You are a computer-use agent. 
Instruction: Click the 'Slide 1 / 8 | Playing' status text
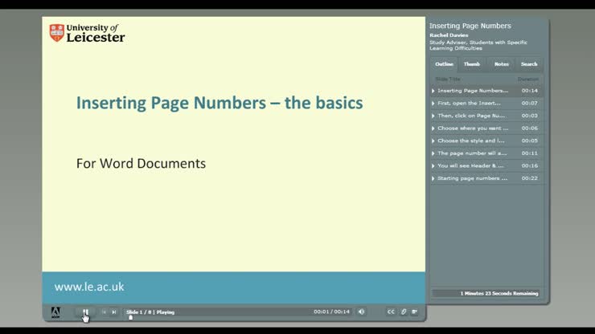[150, 312]
